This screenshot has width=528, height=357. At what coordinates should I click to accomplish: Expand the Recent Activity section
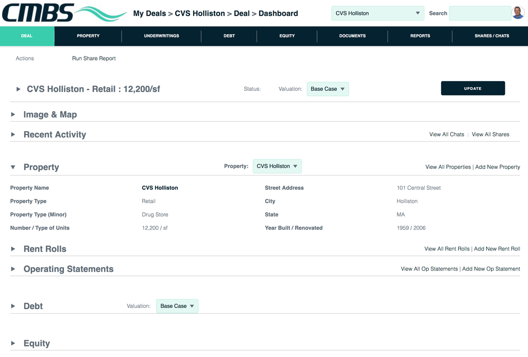click(13, 134)
